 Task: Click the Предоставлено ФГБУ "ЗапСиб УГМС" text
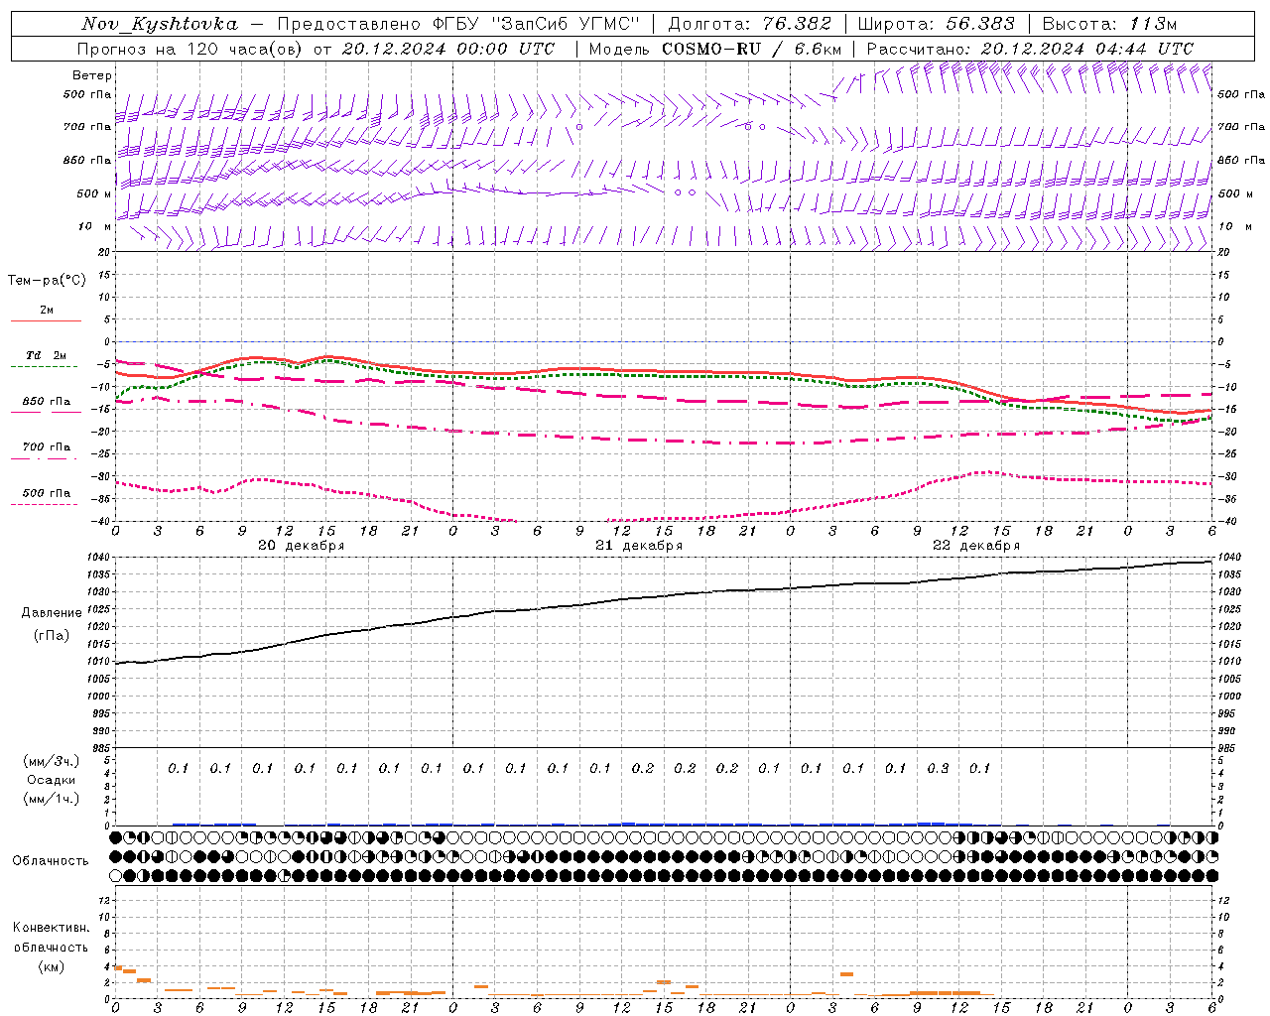458,24
